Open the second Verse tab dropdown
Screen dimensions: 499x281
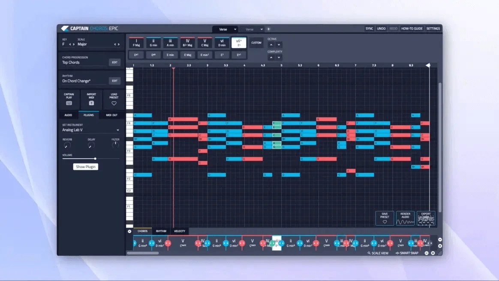[x=262, y=29]
